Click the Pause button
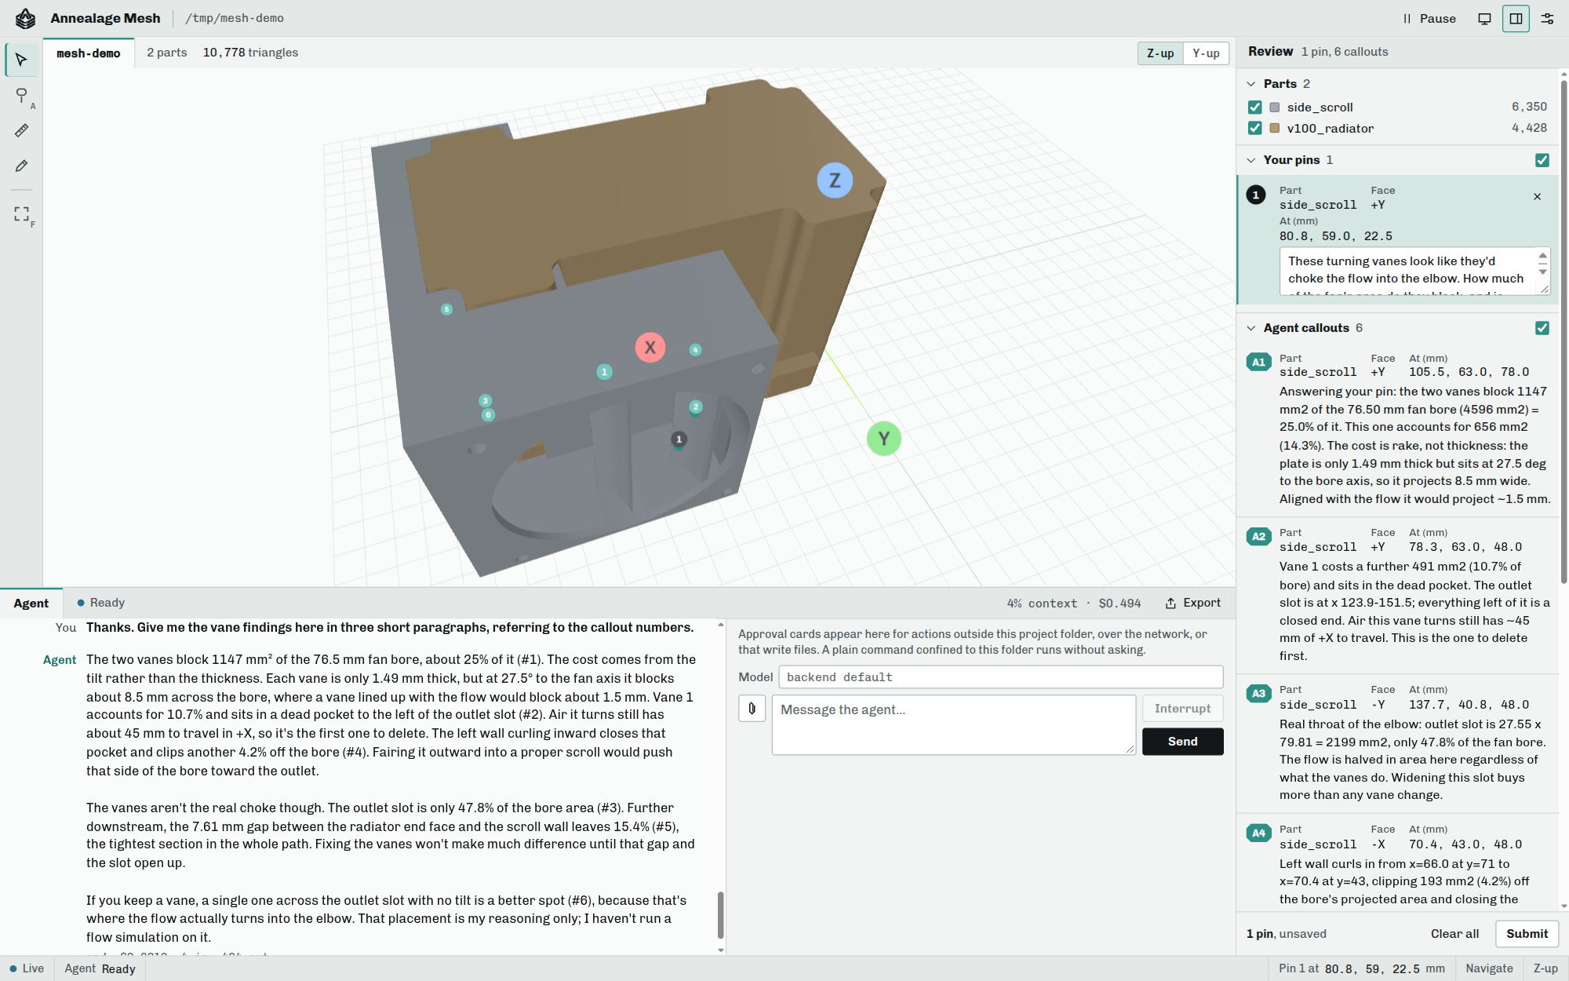This screenshot has width=1569, height=981. [x=1429, y=18]
